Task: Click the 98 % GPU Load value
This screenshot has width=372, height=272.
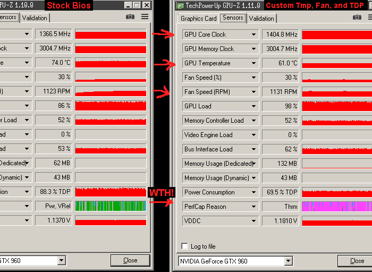Action: tap(281, 106)
